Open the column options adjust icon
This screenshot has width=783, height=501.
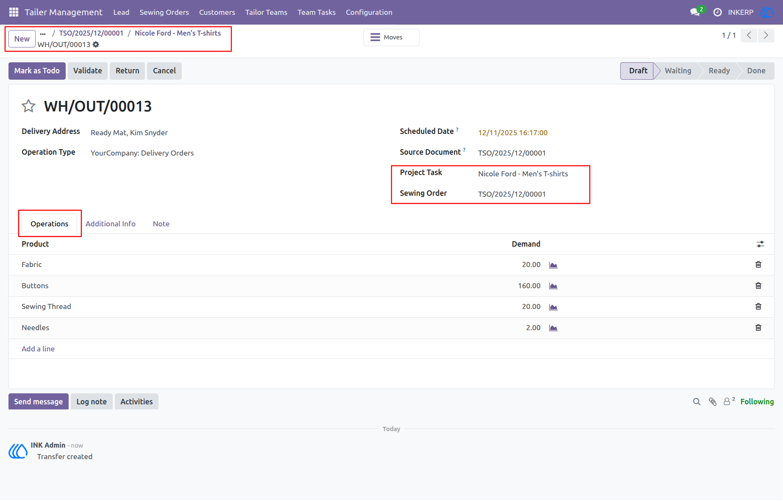pos(761,244)
